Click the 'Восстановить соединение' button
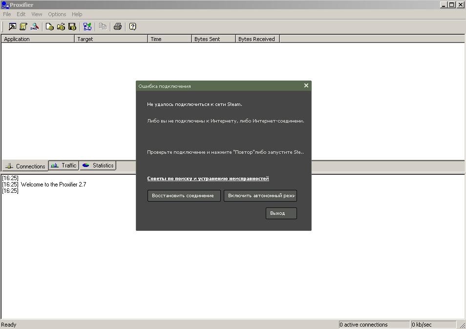 pos(184,196)
